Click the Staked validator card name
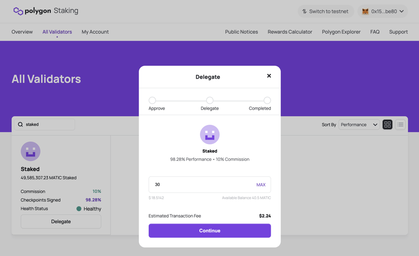 [30, 169]
